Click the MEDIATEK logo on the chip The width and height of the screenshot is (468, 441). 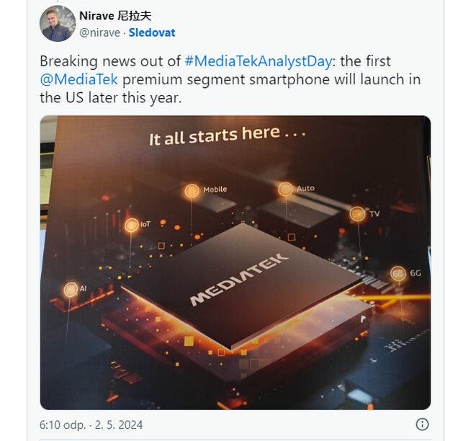[x=240, y=280]
